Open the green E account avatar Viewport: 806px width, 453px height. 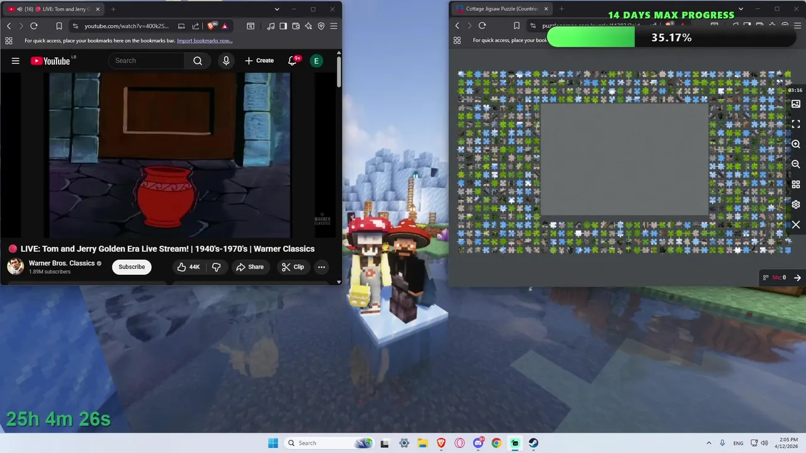pos(316,60)
